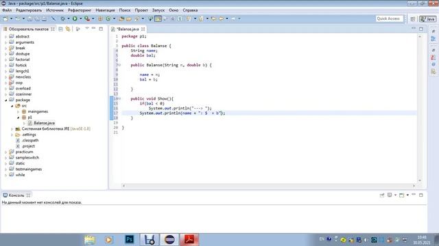Open Package Explorer view menu arrow
This screenshot has width=439, height=246.
point(87,29)
